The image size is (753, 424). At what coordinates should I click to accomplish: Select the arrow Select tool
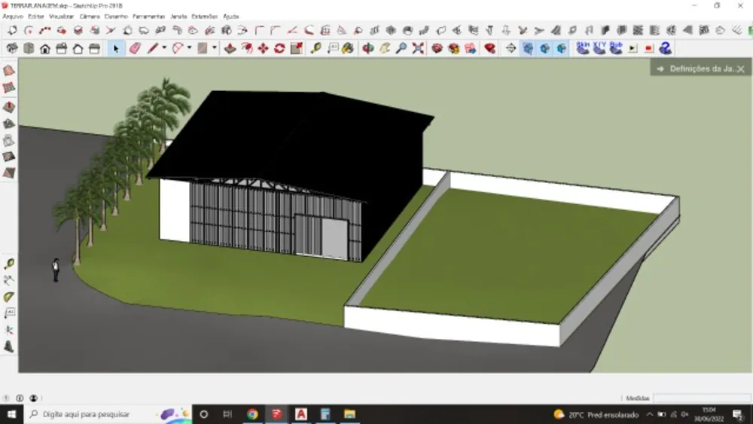tap(115, 48)
